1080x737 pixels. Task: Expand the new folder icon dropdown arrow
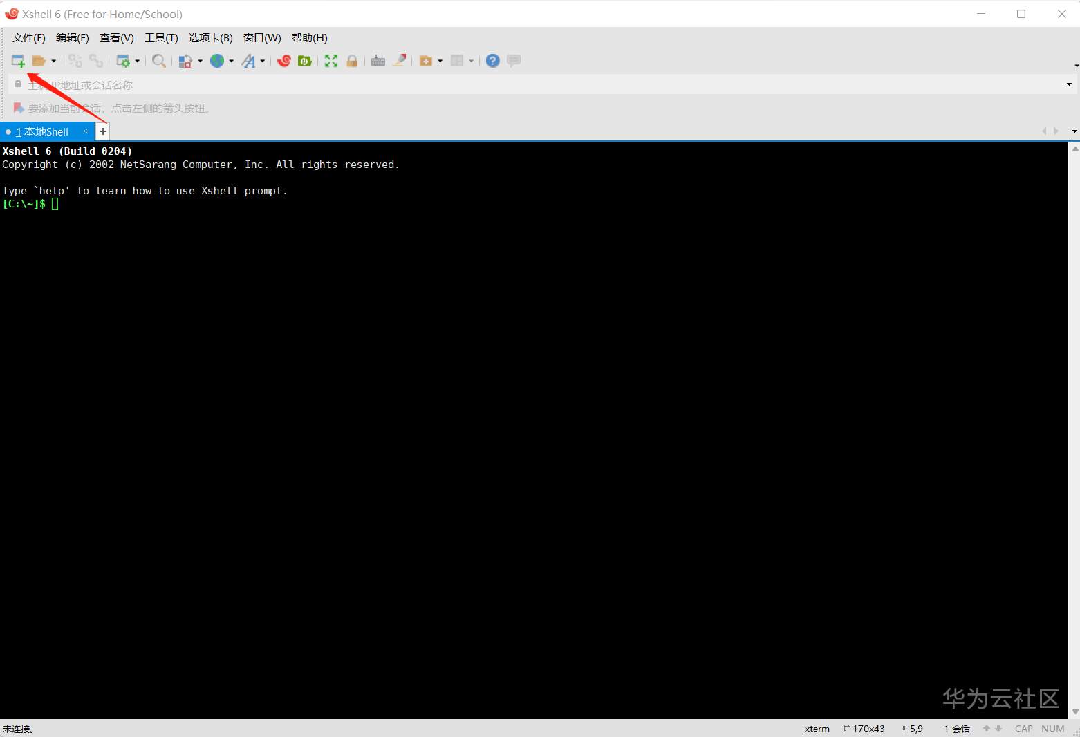[440, 61]
